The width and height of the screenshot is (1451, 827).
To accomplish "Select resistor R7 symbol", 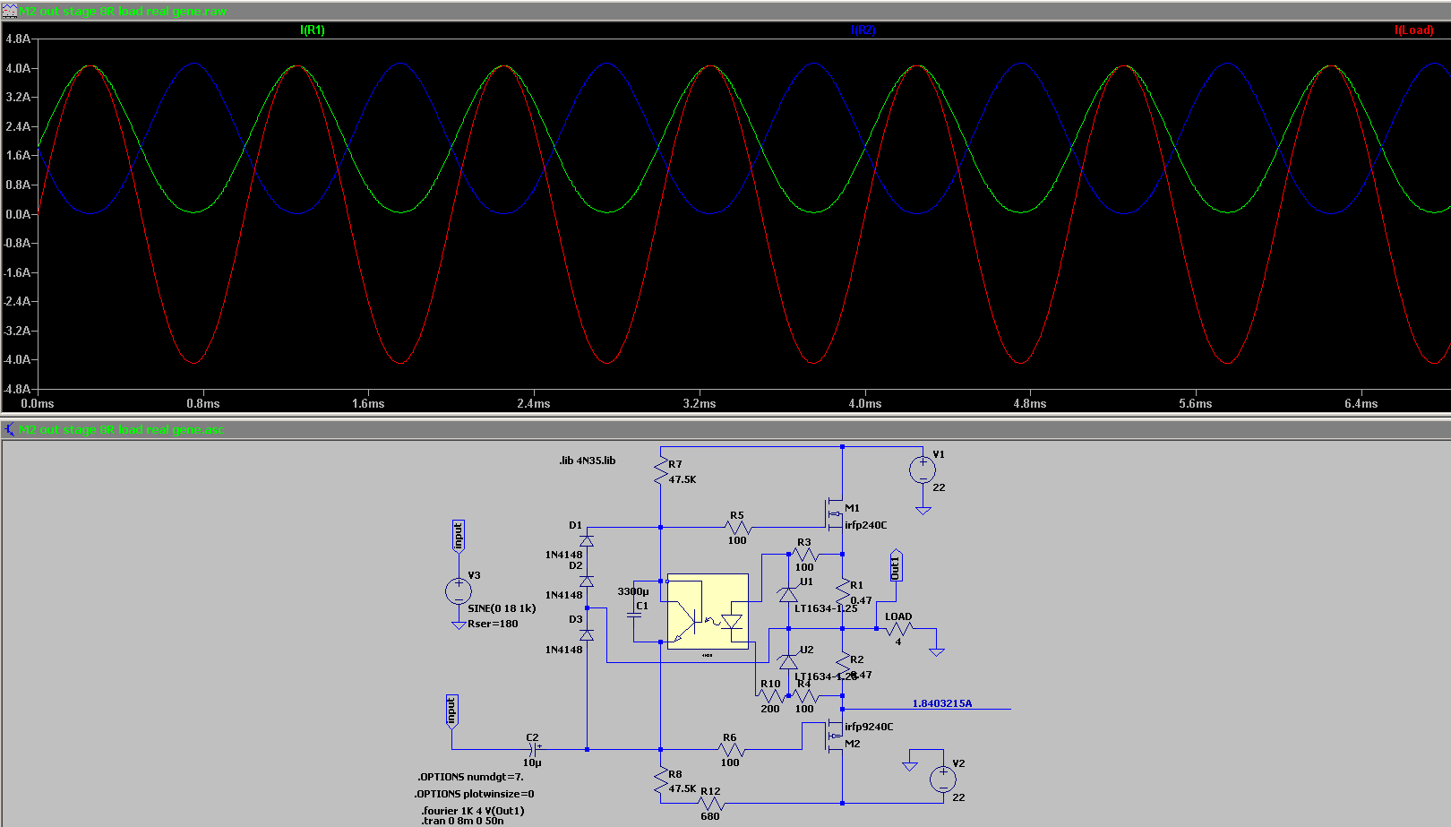I will (661, 471).
